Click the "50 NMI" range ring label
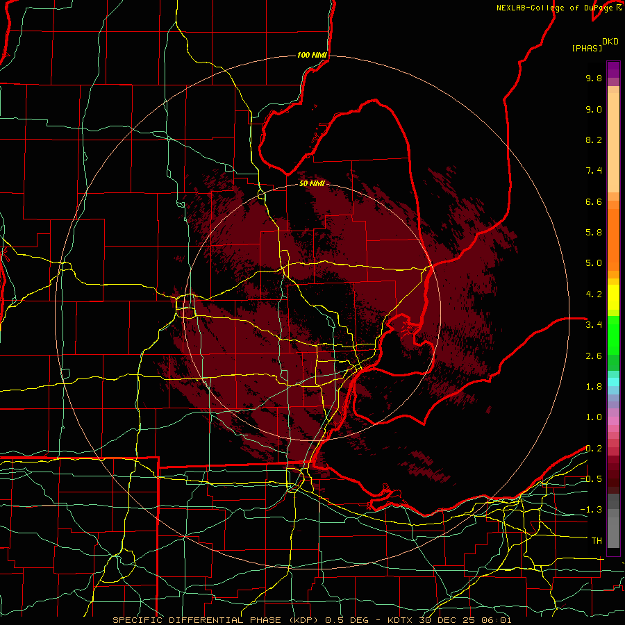625x625 pixels. point(312,184)
